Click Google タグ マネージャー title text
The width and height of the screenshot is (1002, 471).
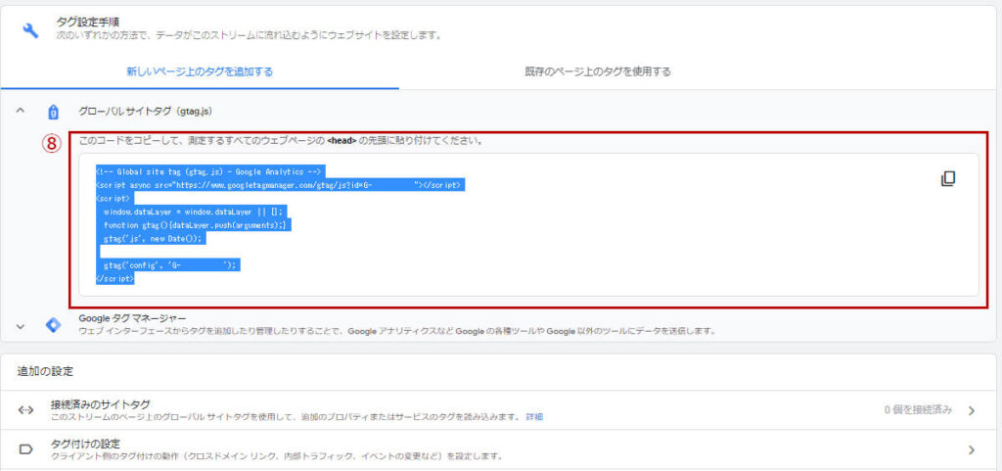tap(132, 317)
